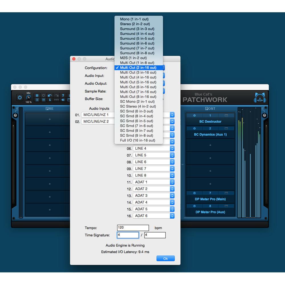Click the Ok button
This screenshot has height=285, width=285.
point(166,258)
